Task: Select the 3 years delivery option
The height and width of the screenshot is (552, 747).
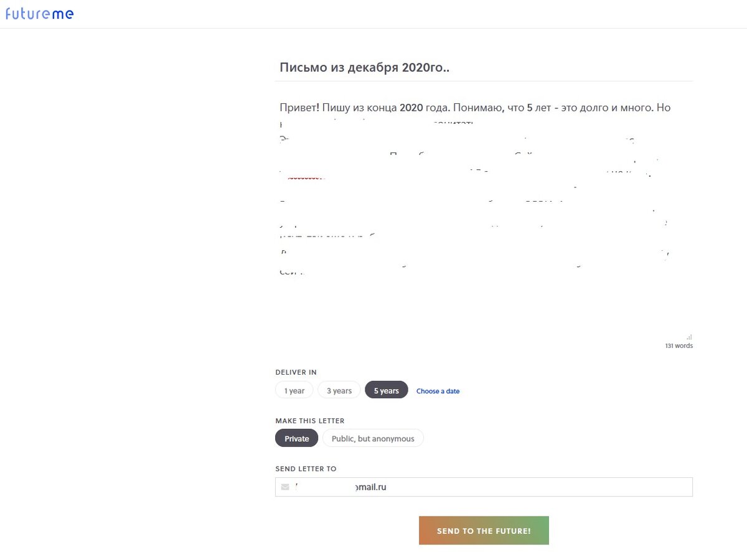Action: click(x=339, y=391)
